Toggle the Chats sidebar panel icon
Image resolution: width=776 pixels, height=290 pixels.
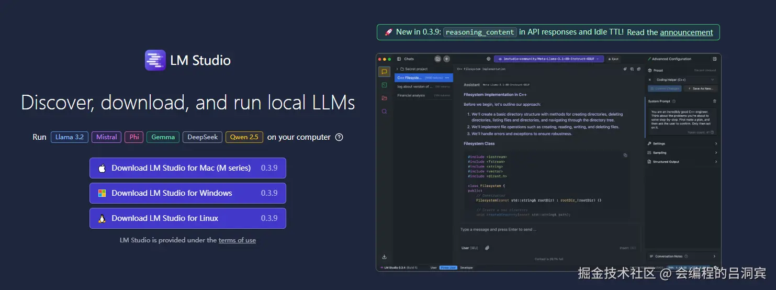399,59
